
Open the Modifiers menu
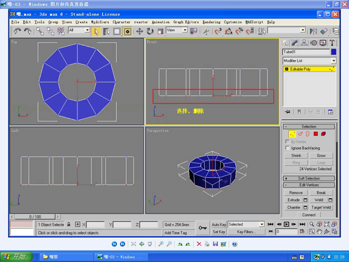coord(100,22)
